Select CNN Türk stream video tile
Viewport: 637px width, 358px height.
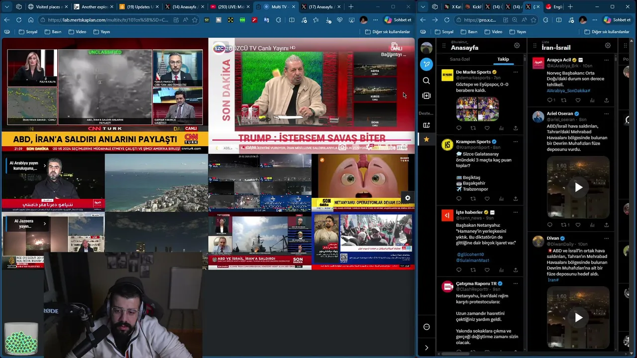[105, 94]
